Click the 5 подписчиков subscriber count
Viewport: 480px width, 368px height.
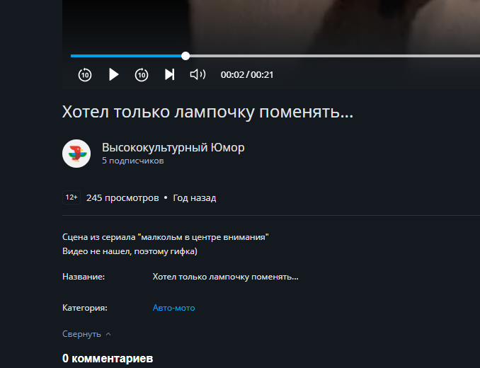pos(133,161)
